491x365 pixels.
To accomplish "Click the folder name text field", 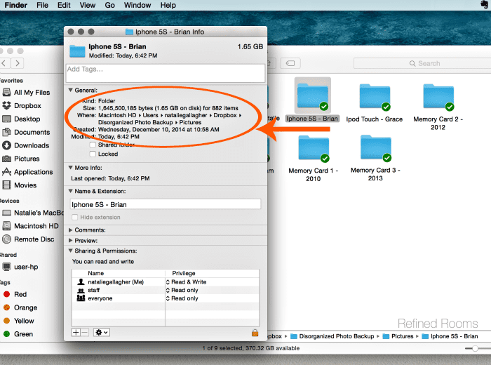I will [x=166, y=204].
